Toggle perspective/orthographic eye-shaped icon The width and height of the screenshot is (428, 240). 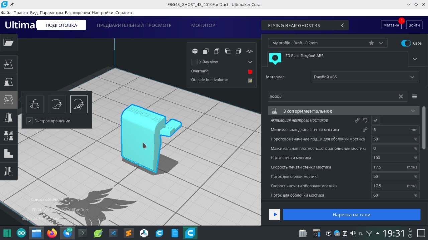coord(250,51)
